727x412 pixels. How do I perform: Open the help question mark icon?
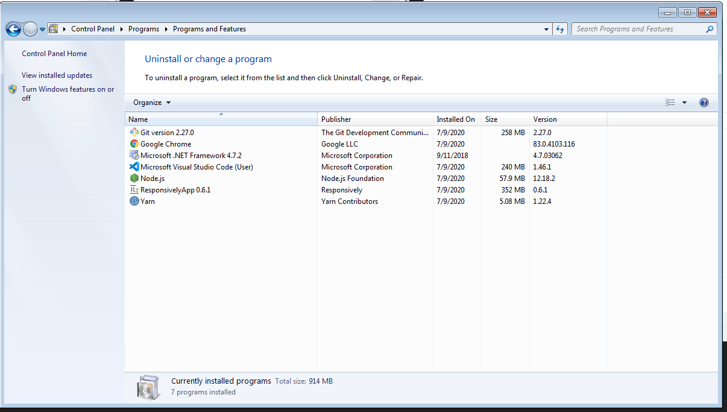(x=703, y=103)
